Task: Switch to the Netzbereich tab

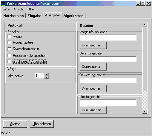Action: click(x=13, y=16)
